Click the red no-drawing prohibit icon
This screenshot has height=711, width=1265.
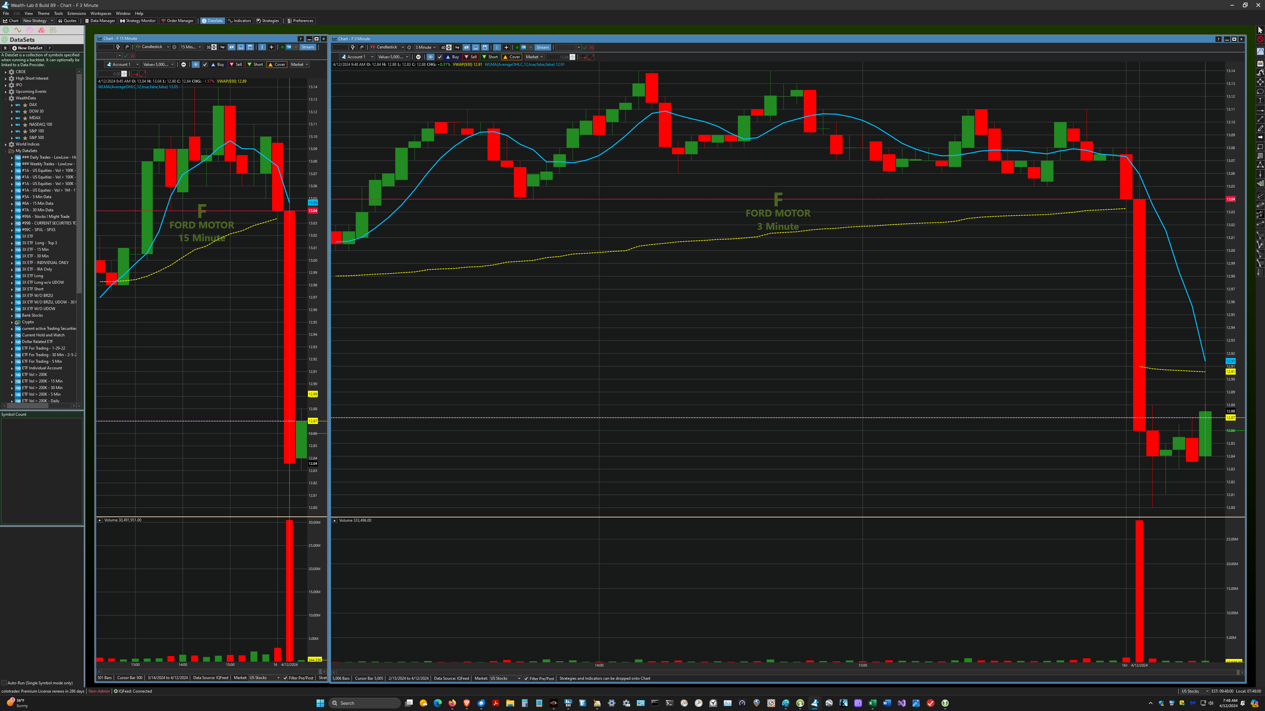1260,39
